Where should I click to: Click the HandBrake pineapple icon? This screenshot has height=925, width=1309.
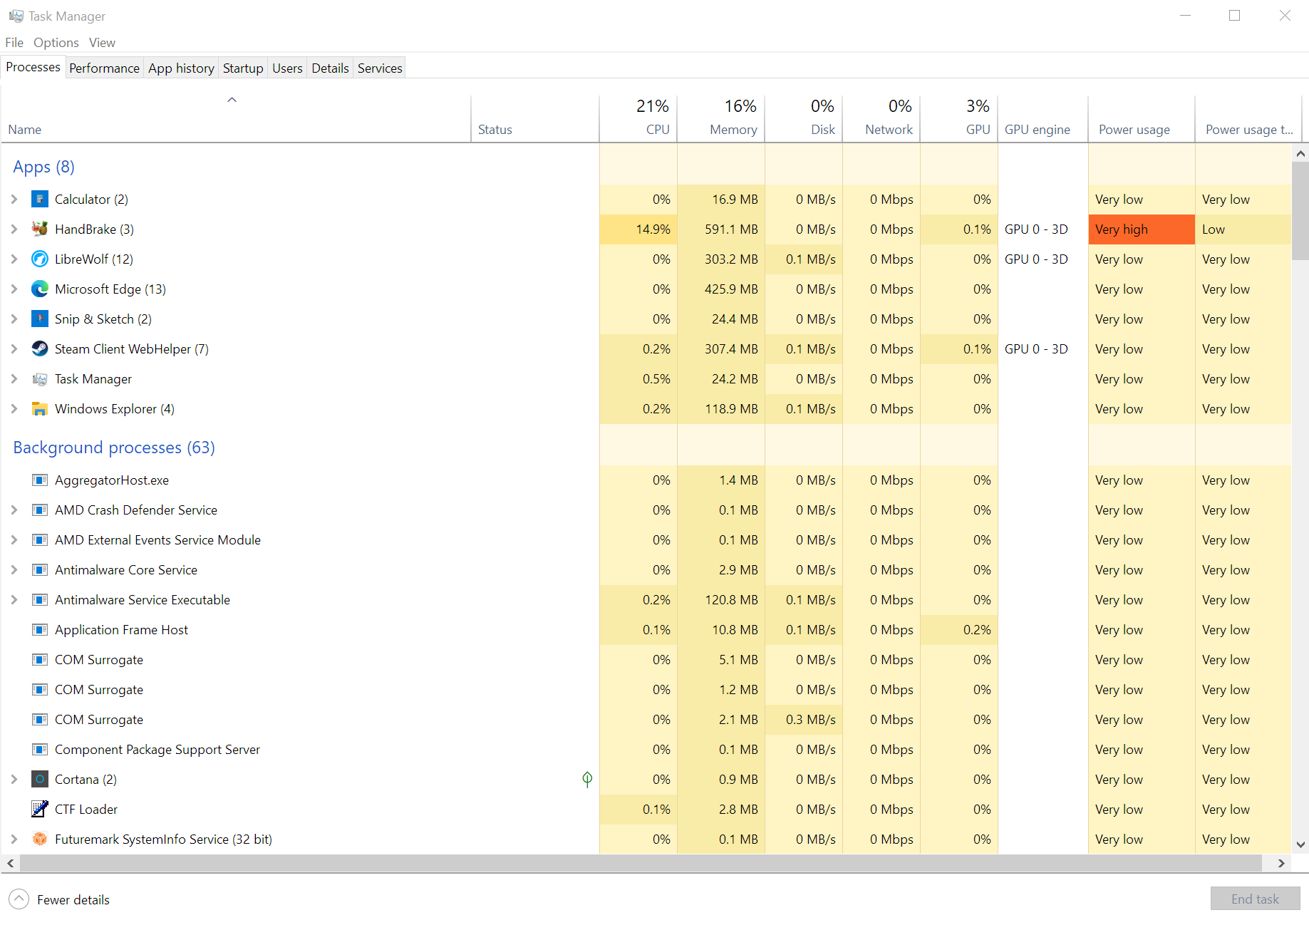coord(40,229)
